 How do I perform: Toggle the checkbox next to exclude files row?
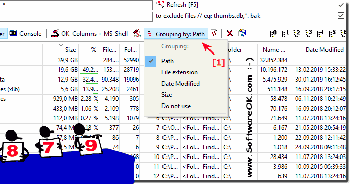[341, 16]
